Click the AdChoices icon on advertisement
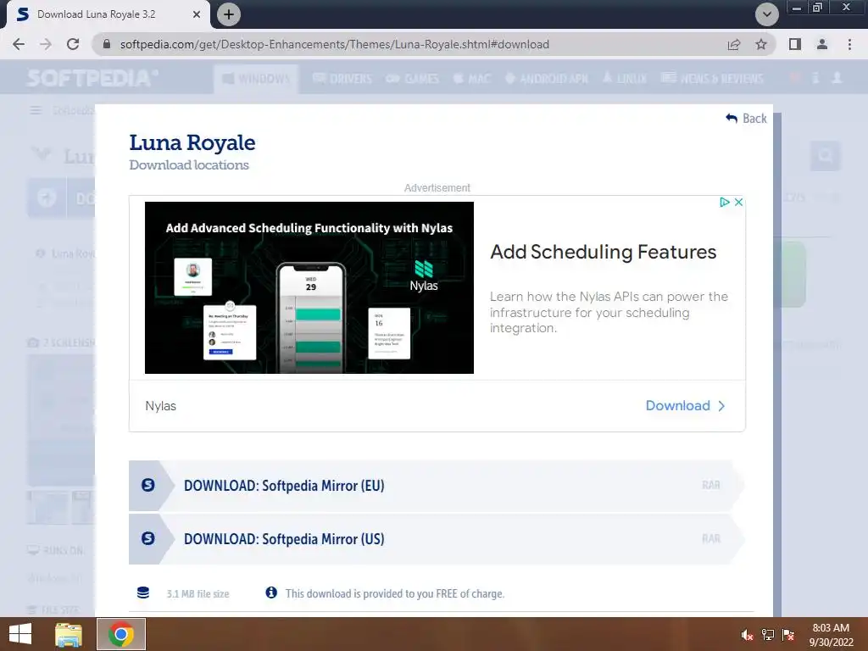This screenshot has height=651, width=868. click(725, 202)
